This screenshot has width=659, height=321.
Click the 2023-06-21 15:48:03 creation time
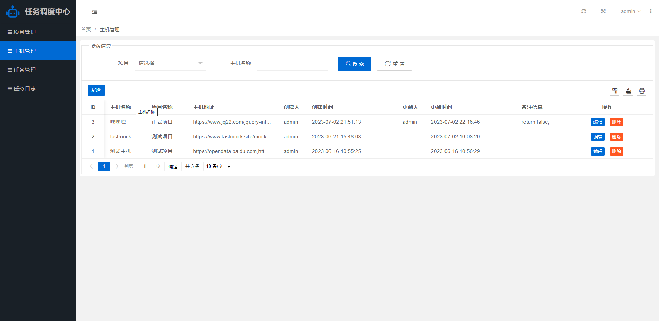(336, 137)
